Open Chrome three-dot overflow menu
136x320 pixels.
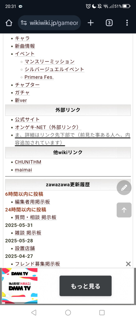(x=127, y=23)
